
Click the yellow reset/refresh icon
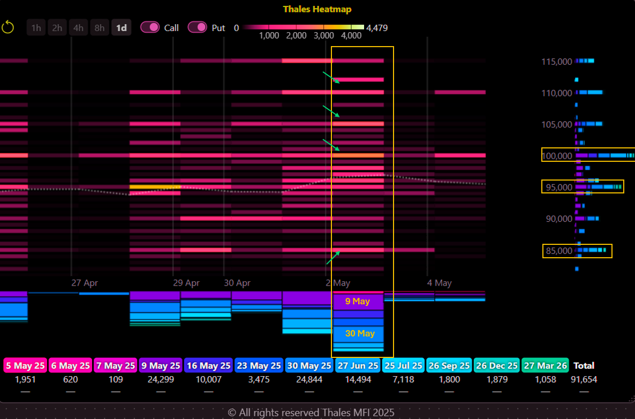[x=7, y=27]
